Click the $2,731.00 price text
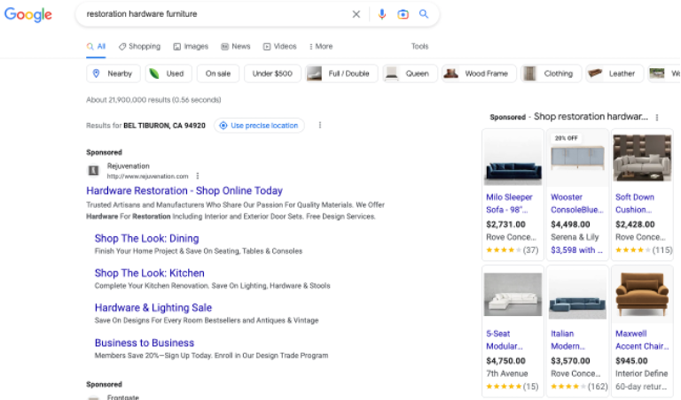Image resolution: width=681 pixels, height=400 pixels. tap(505, 225)
